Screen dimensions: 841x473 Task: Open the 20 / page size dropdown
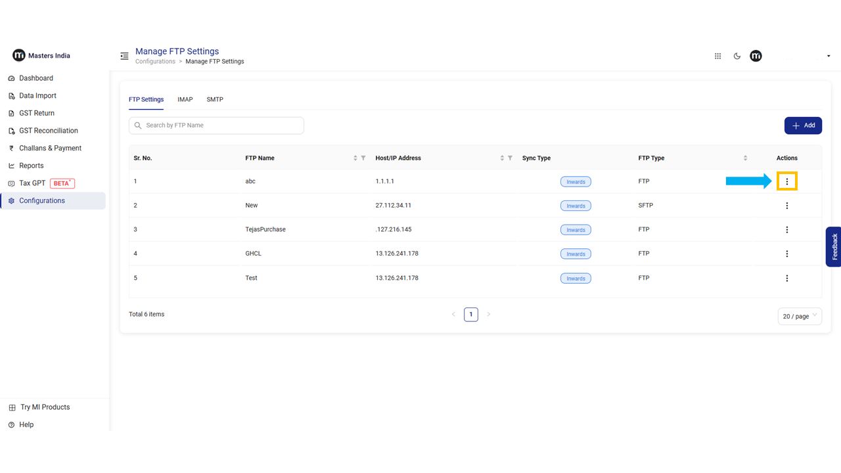point(799,316)
